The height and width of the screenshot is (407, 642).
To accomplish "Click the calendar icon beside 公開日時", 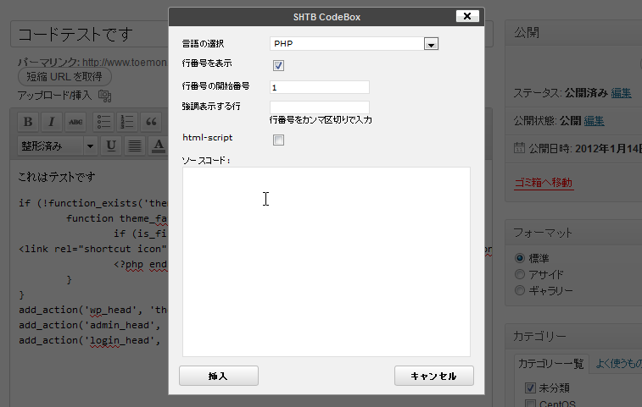I will pos(519,148).
